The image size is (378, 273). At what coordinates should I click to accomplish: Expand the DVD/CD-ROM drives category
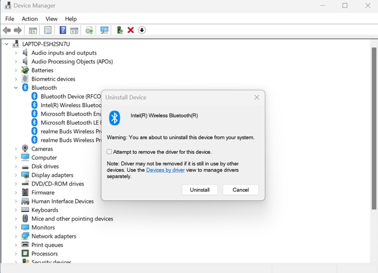tap(16, 183)
